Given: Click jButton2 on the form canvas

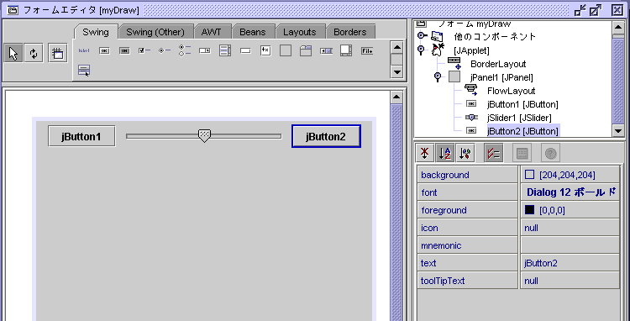Looking at the screenshot, I should (326, 136).
